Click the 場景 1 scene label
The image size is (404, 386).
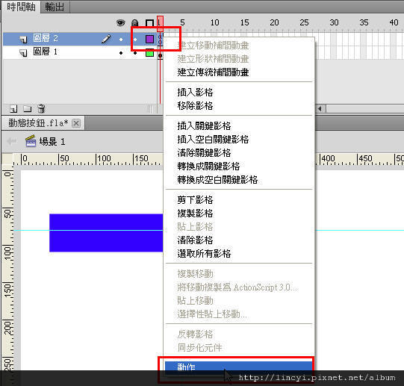52,141
